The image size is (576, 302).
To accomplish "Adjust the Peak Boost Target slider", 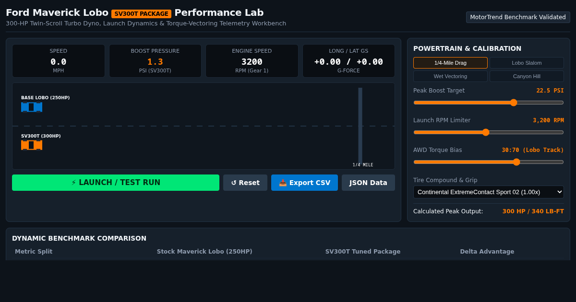I will [489, 103].
